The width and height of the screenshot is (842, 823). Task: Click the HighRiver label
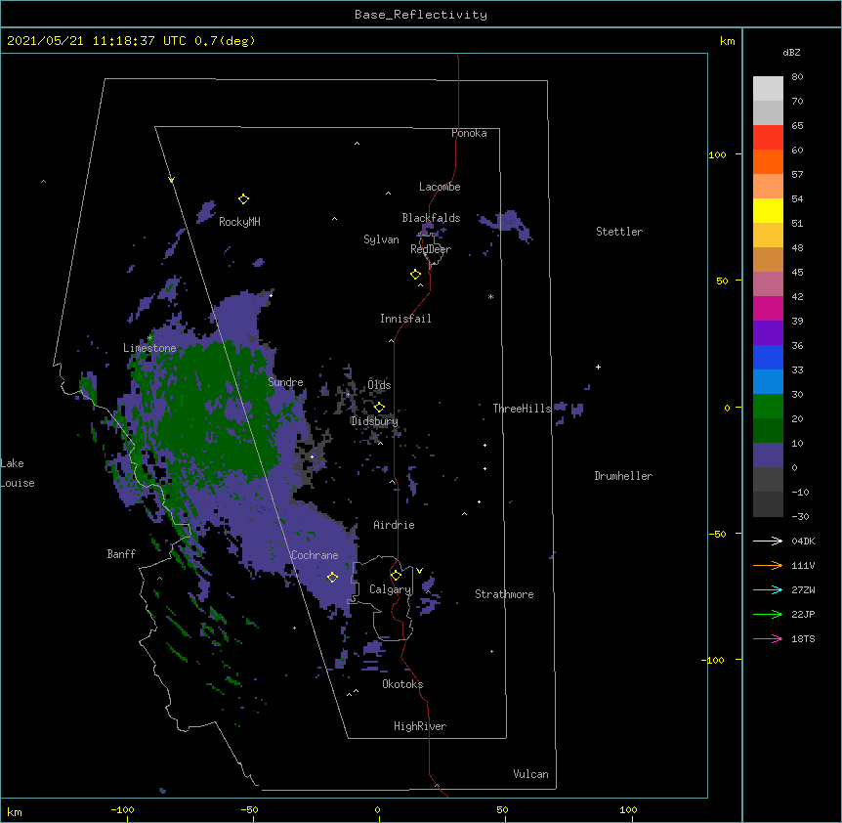point(420,726)
